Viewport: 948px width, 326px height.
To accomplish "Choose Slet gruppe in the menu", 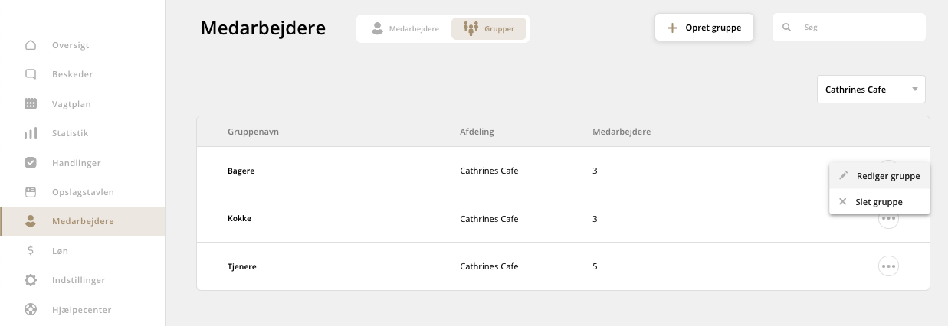I will point(878,202).
